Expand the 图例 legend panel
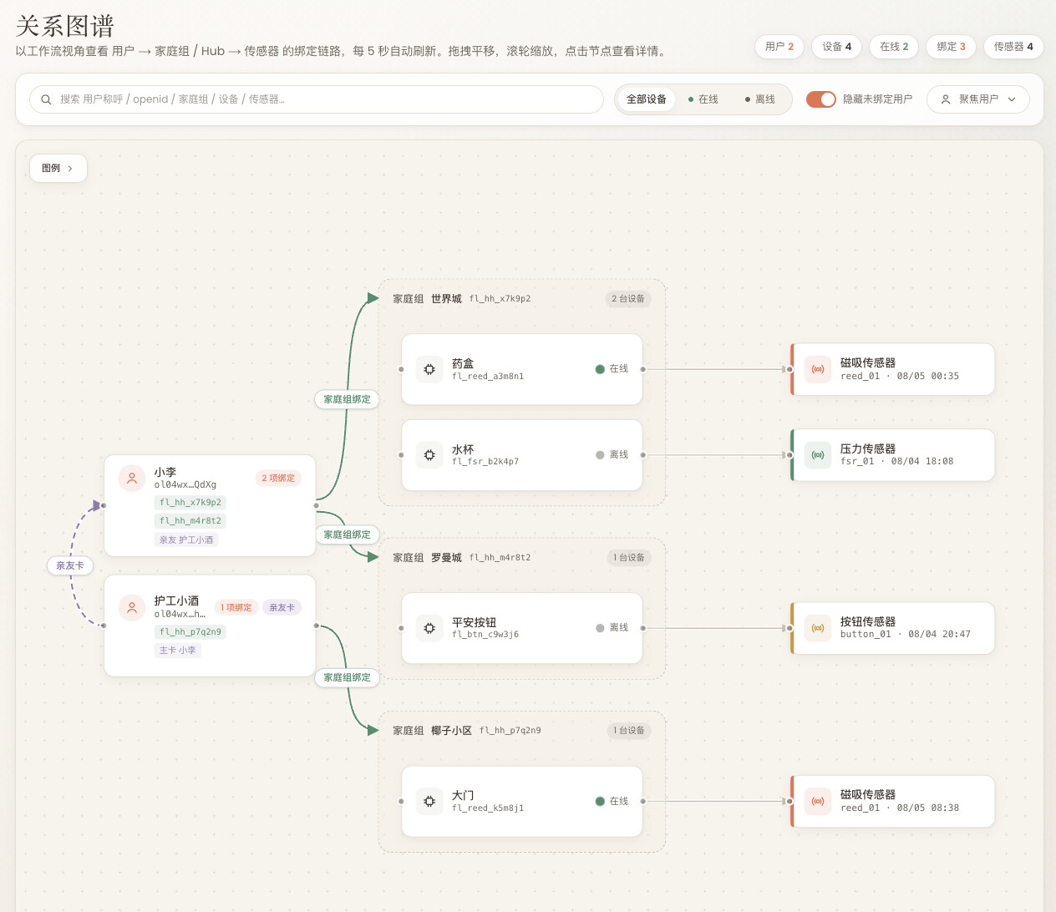 (58, 168)
